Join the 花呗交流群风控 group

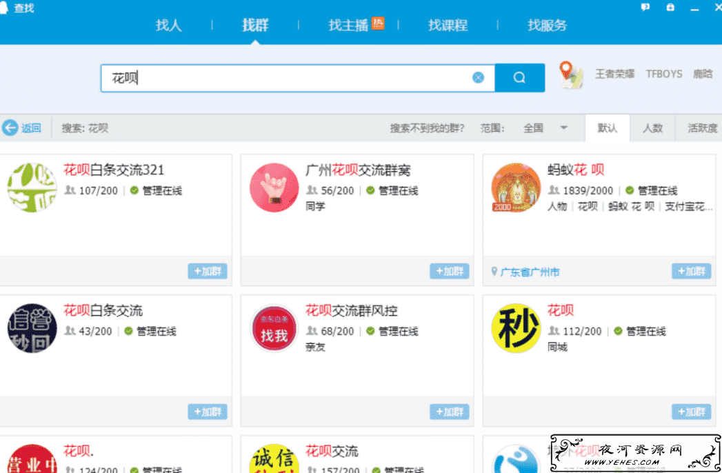point(450,412)
